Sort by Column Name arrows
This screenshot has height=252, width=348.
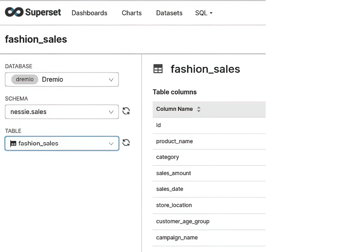click(199, 109)
